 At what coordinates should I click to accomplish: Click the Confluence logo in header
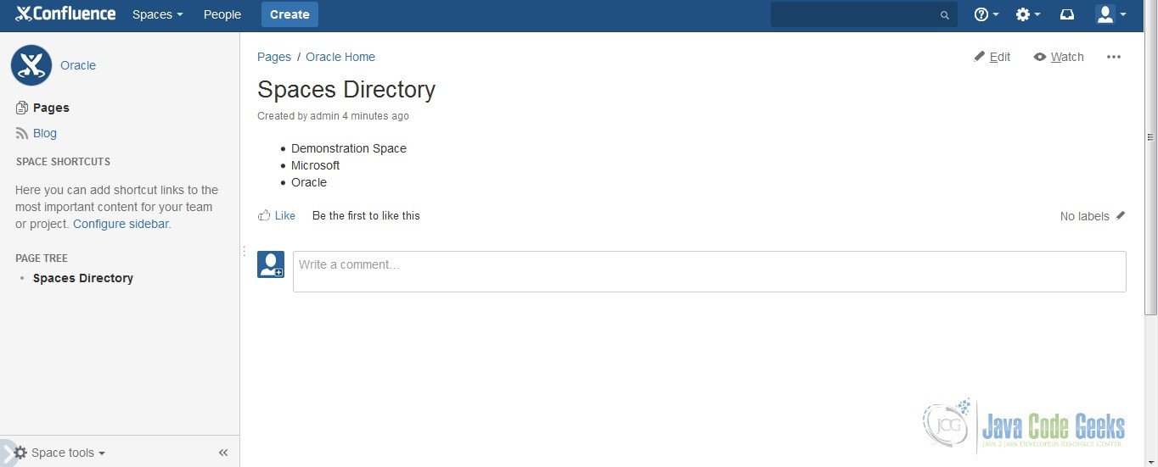[65, 14]
